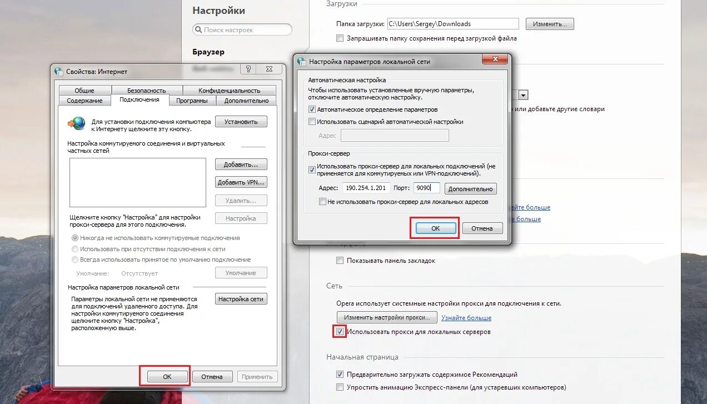
Task: Click the icon in the LAN settings dialog title bar
Action: pos(301,61)
